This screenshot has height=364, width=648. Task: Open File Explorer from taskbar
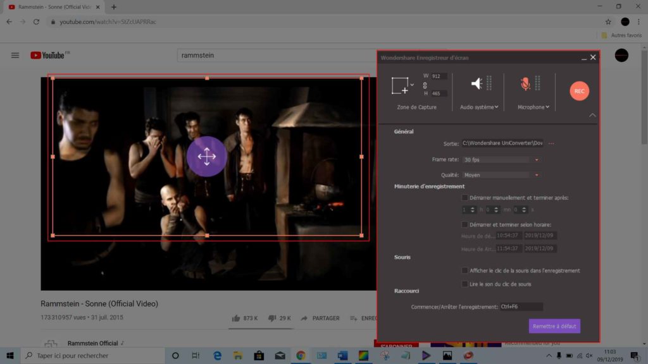click(238, 355)
